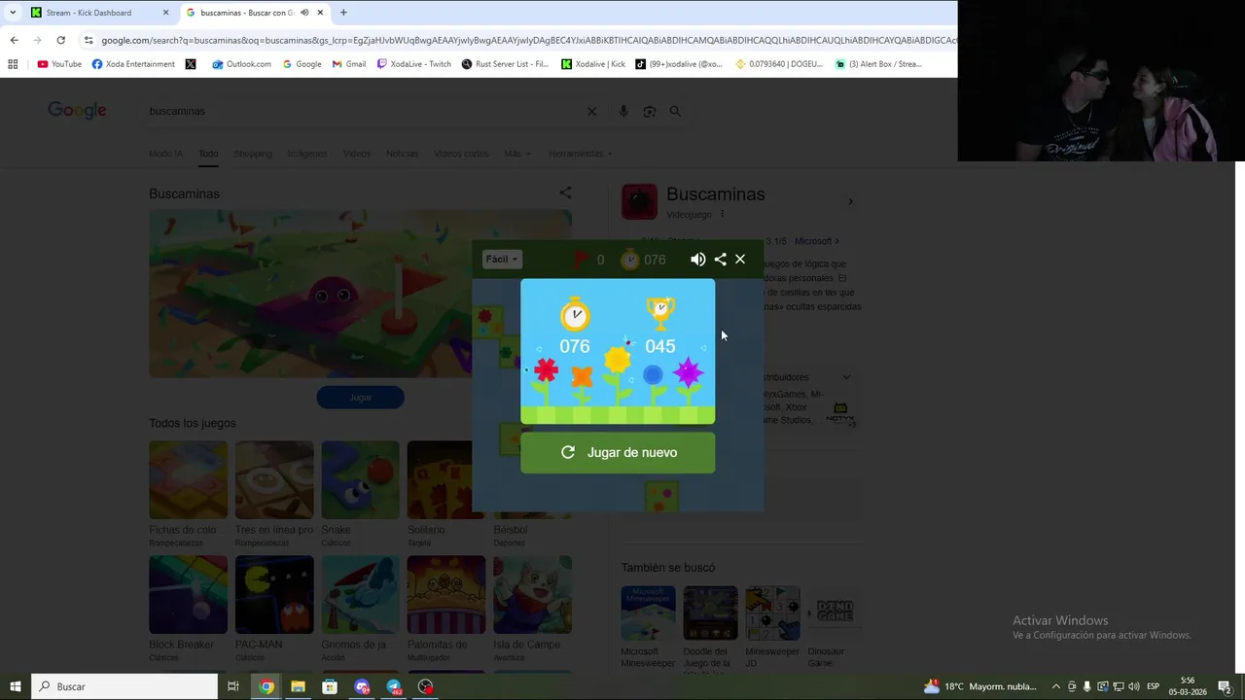Viewport: 1245px width, 700px height.
Task: Open the Fácil difficulty dropdown
Action: pyautogui.click(x=502, y=260)
